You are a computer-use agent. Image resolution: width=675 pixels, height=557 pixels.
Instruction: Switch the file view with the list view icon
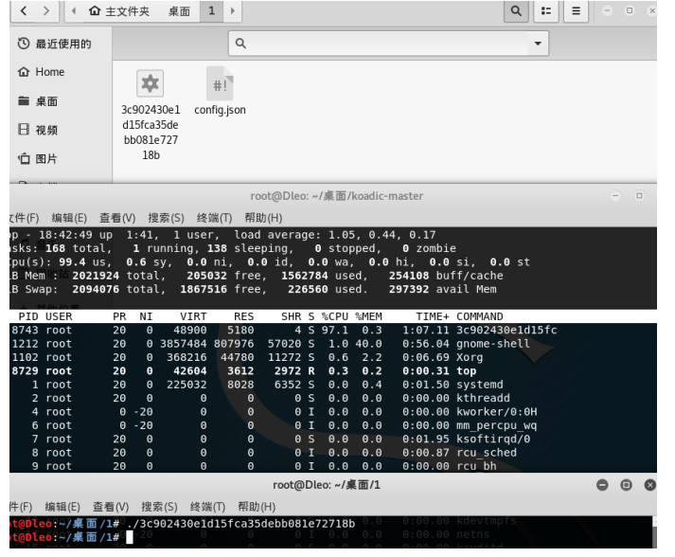[x=545, y=11]
